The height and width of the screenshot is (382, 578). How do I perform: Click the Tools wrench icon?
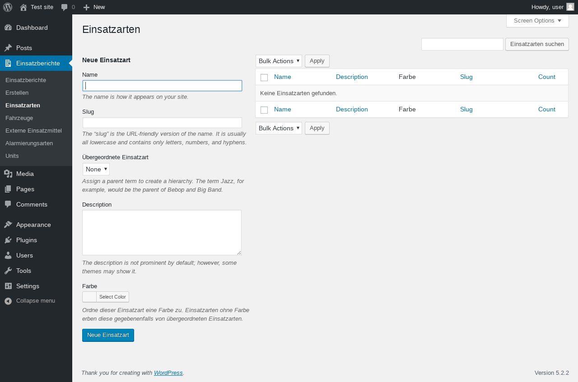8,271
